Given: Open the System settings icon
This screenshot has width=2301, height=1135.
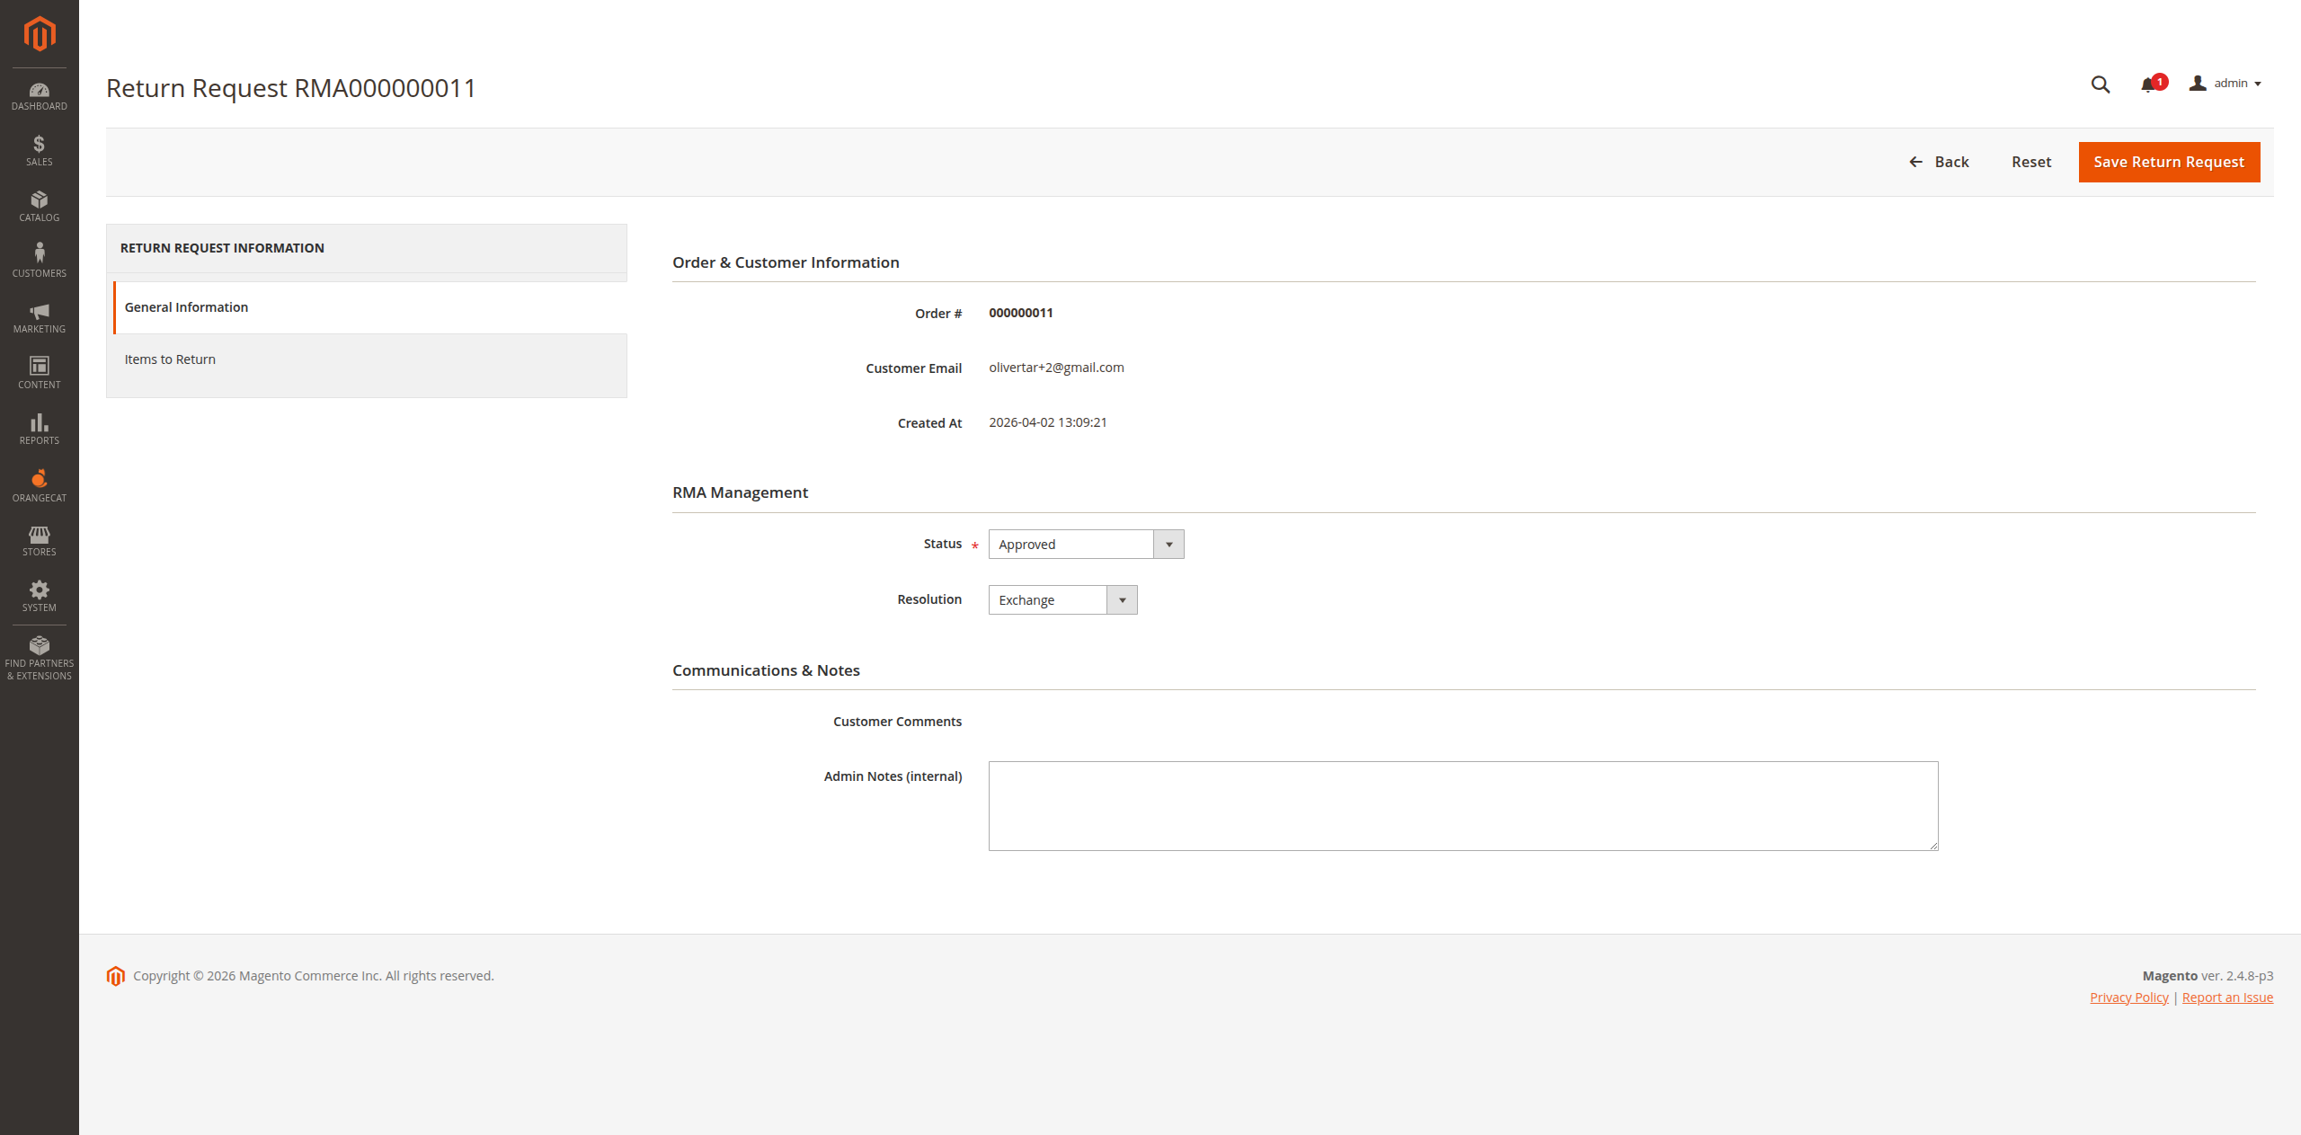Looking at the screenshot, I should click(39, 595).
